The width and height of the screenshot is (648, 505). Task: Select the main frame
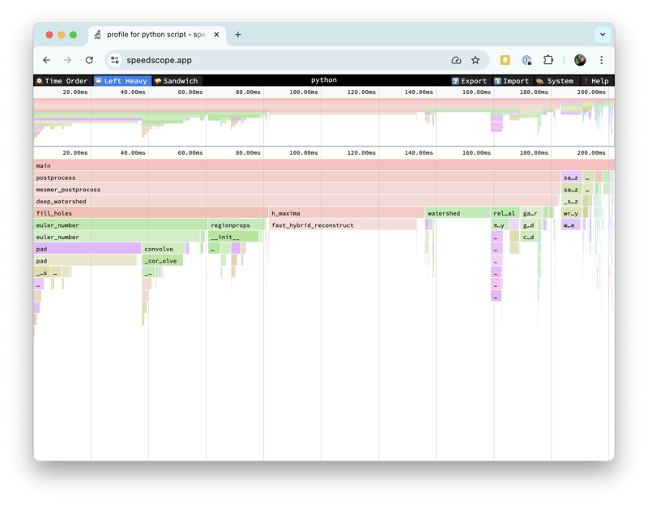[323, 165]
